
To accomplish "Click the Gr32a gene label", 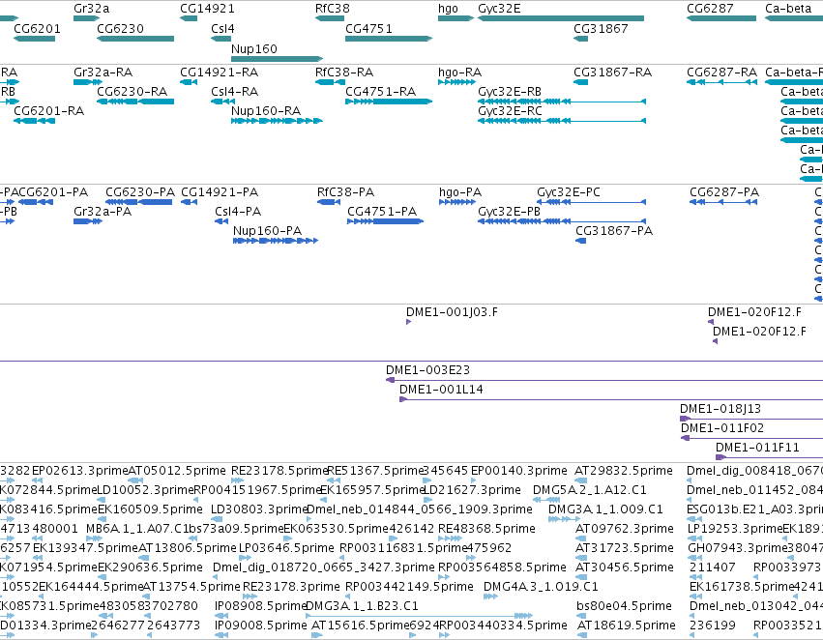I will 91,9.
